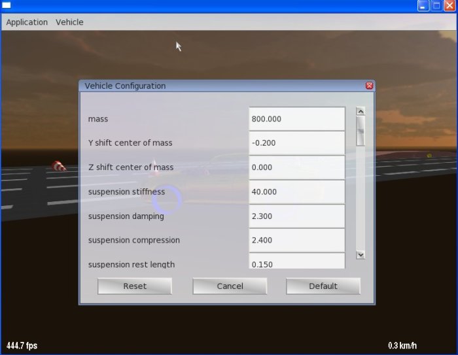
Task: Edit the mass value field
Action: [297, 119]
